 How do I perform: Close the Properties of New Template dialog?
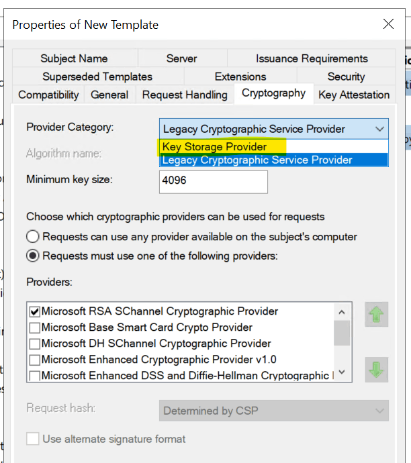click(x=388, y=24)
